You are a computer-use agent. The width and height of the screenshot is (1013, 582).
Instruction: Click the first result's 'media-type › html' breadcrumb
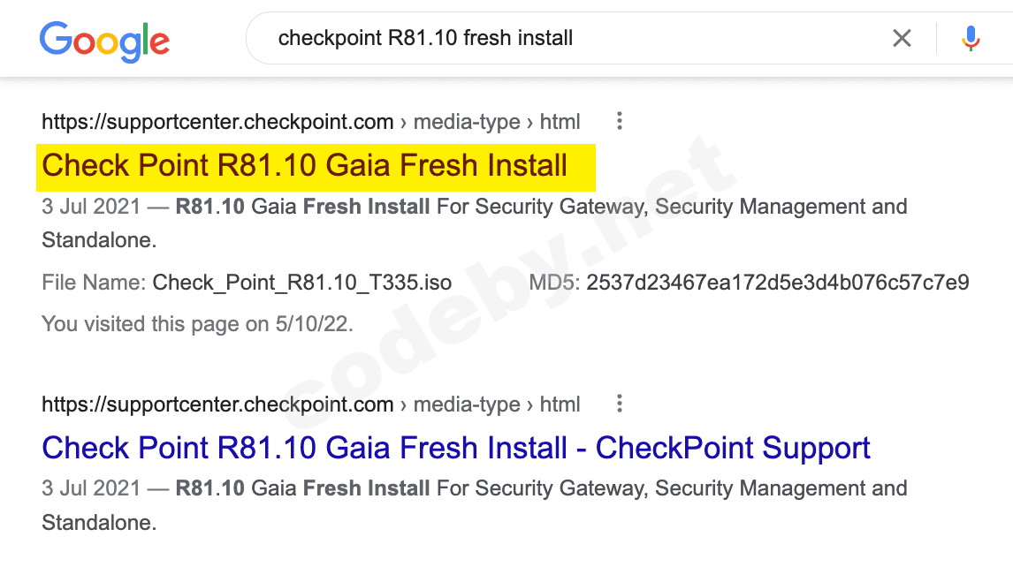[497, 122]
